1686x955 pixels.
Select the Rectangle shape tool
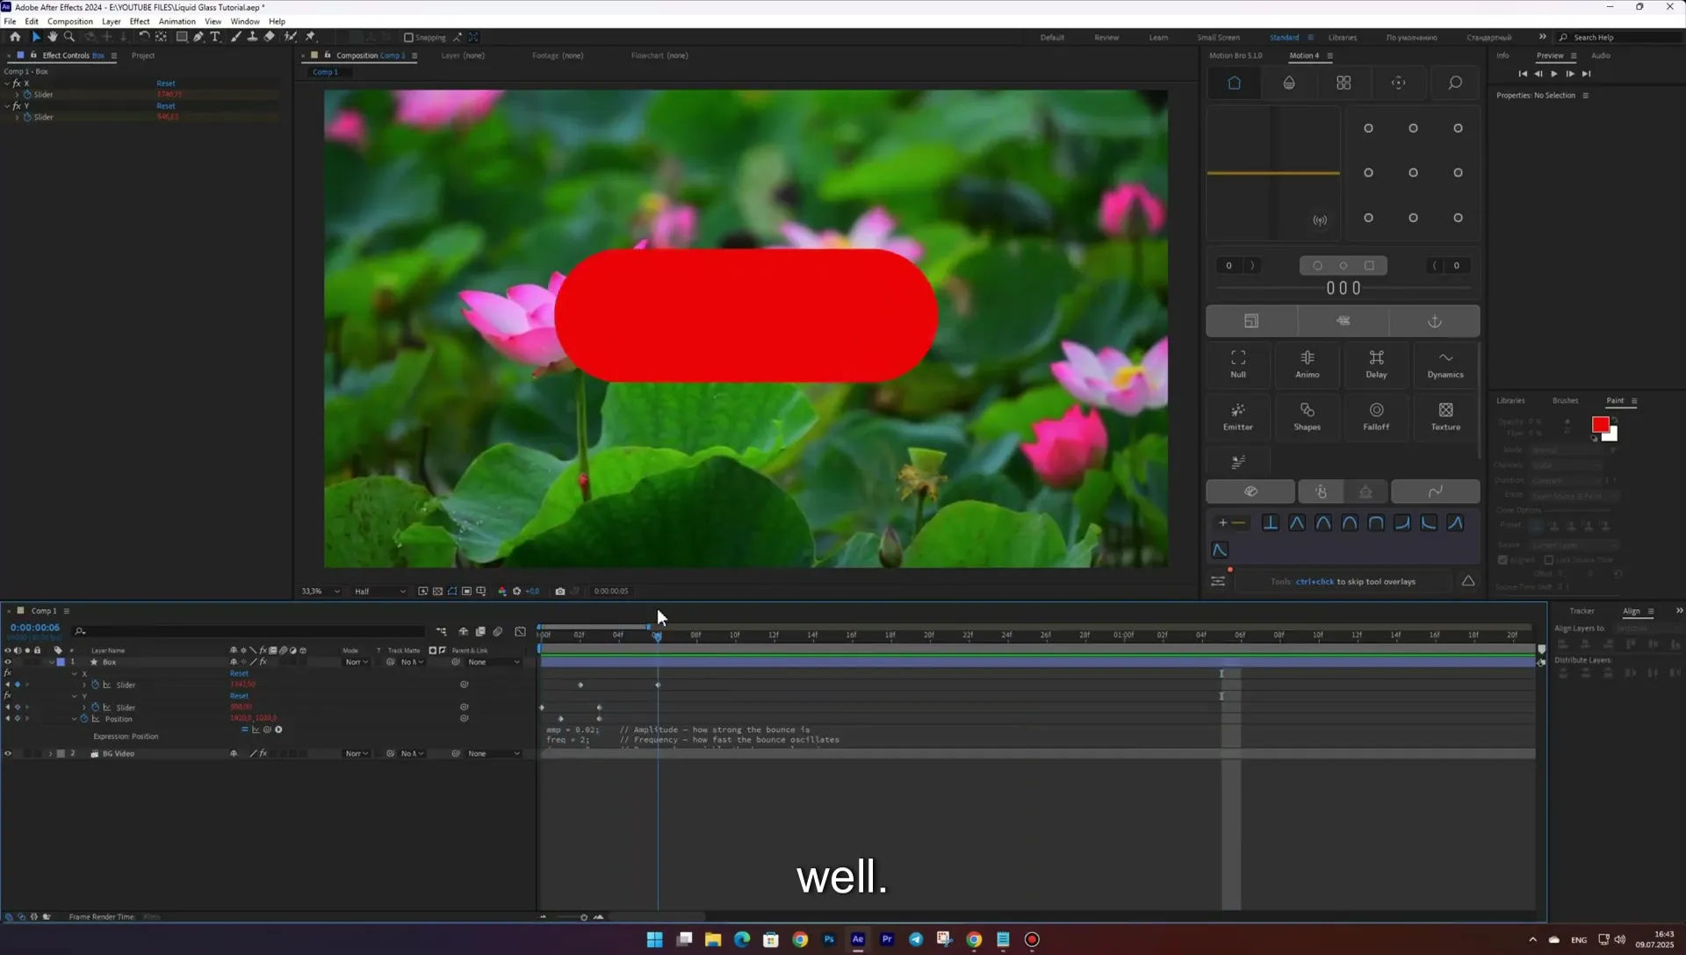point(182,37)
